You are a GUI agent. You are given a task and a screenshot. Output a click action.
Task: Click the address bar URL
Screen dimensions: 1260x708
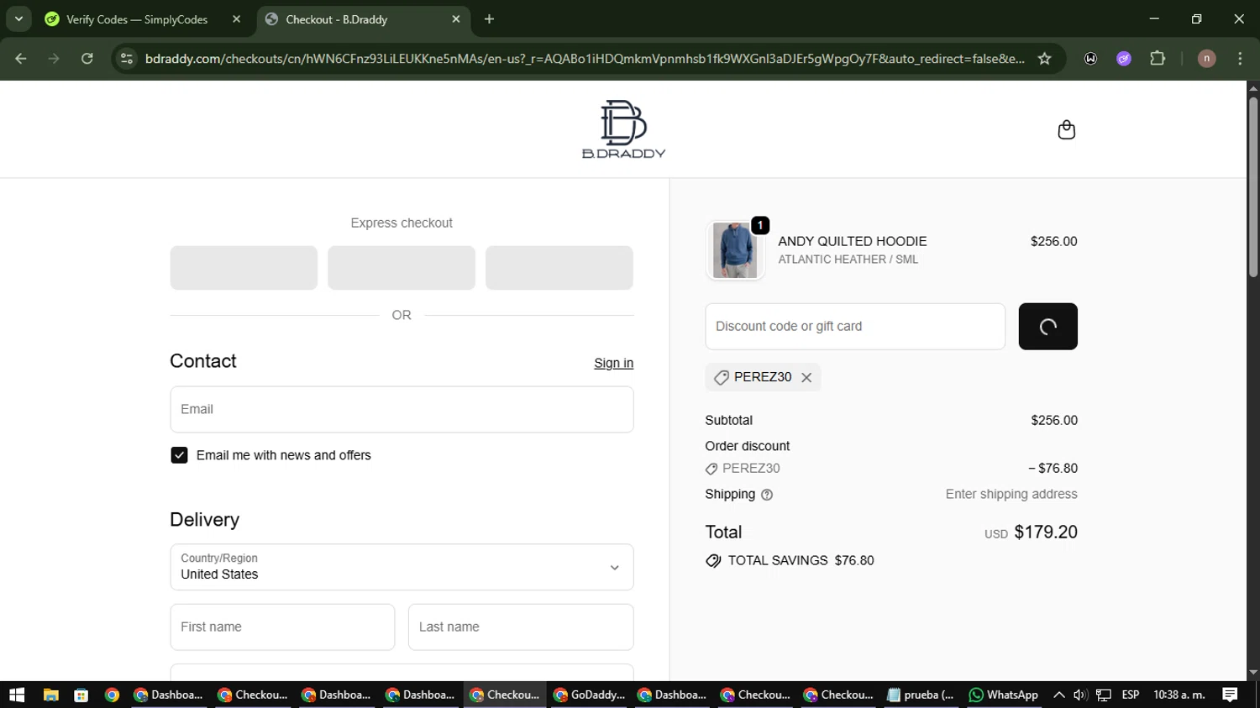point(585,59)
